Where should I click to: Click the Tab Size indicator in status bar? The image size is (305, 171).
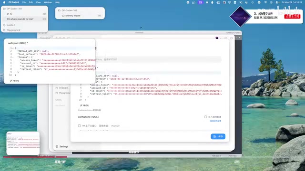coord(216,156)
